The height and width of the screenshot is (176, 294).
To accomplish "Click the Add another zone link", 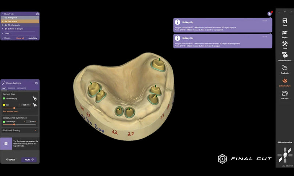I will click(10, 111).
